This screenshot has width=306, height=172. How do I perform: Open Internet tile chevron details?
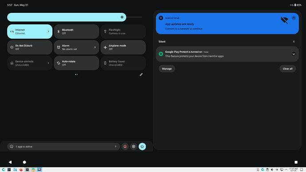coord(48,31)
